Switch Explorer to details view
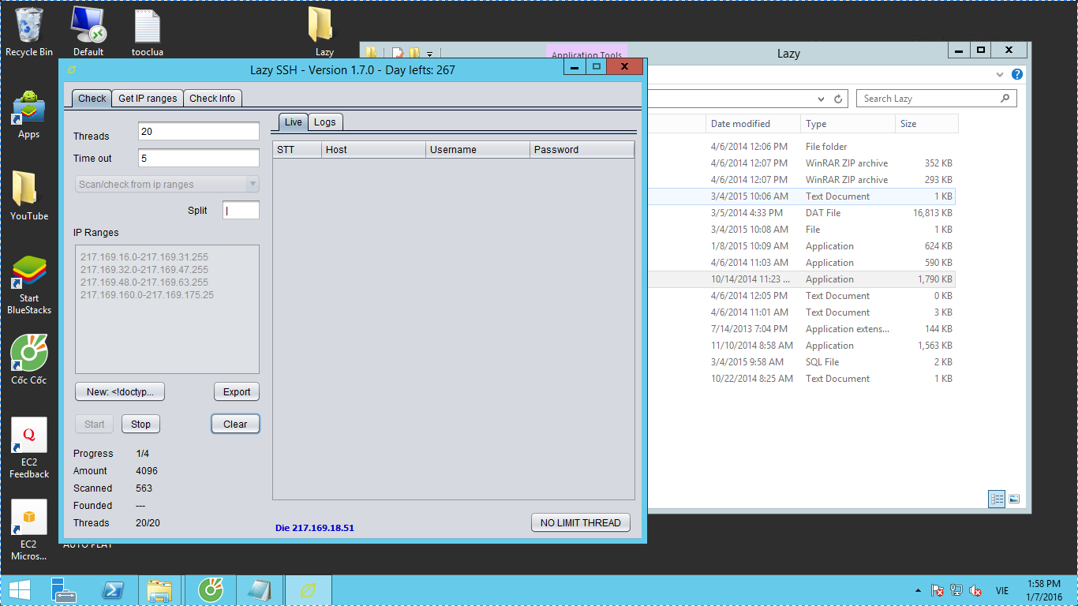The width and height of the screenshot is (1078, 606). point(997,499)
